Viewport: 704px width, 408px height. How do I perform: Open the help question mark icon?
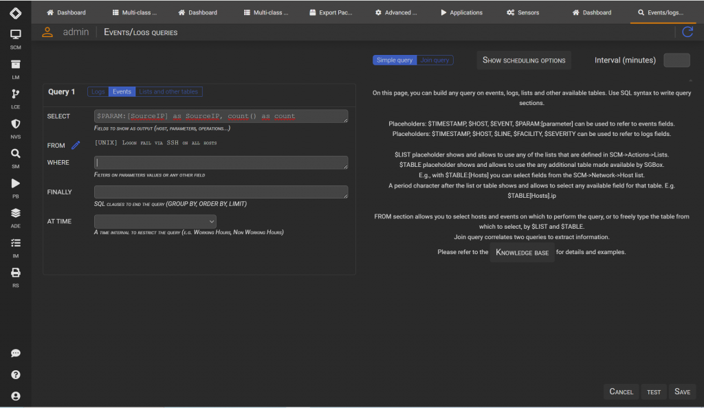pyautogui.click(x=15, y=375)
